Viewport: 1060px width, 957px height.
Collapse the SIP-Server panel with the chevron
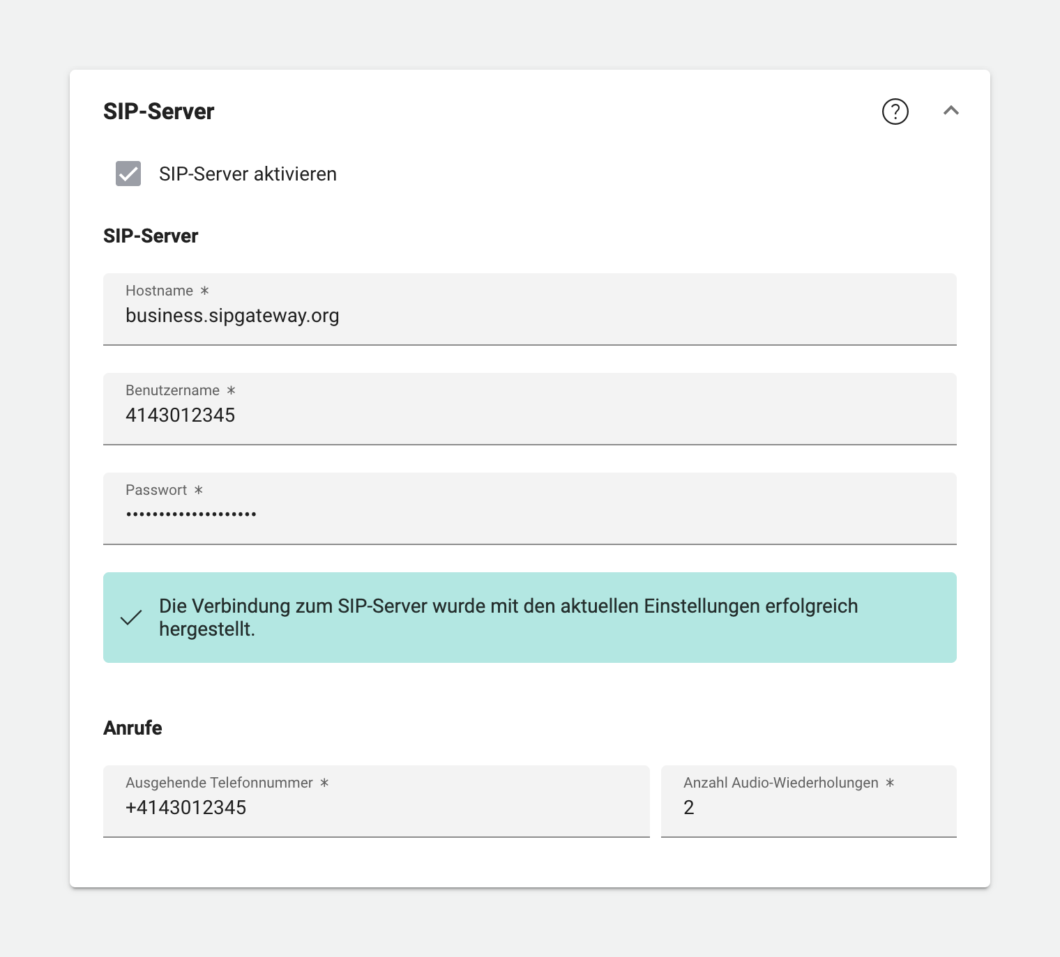951,111
